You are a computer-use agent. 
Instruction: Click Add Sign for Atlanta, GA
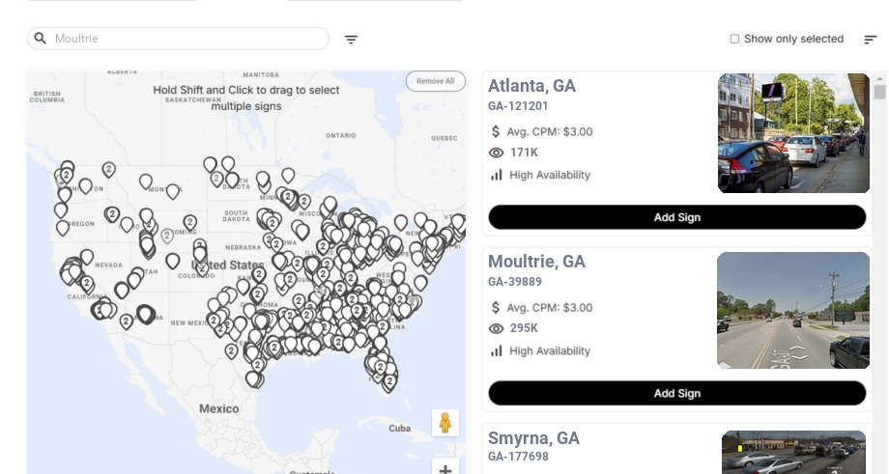click(x=676, y=217)
